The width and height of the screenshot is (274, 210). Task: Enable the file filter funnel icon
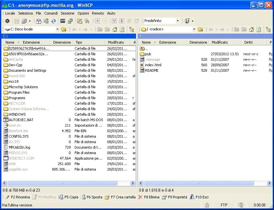coord(114,21)
